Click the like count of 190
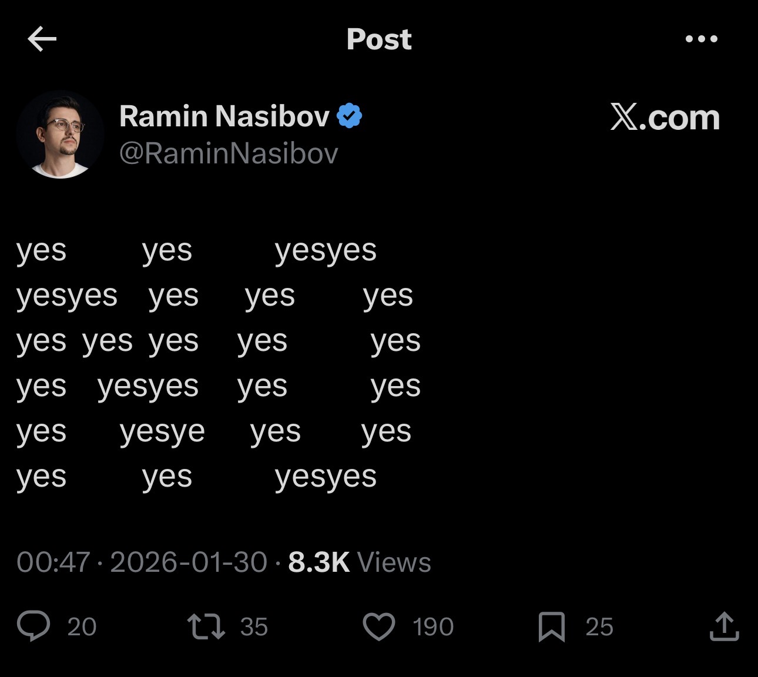Image resolution: width=758 pixels, height=677 pixels. pos(433,627)
